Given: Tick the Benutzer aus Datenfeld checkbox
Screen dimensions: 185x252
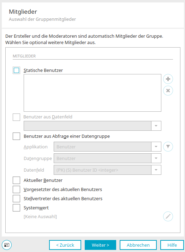Looking at the screenshot, I should [x=17, y=117].
